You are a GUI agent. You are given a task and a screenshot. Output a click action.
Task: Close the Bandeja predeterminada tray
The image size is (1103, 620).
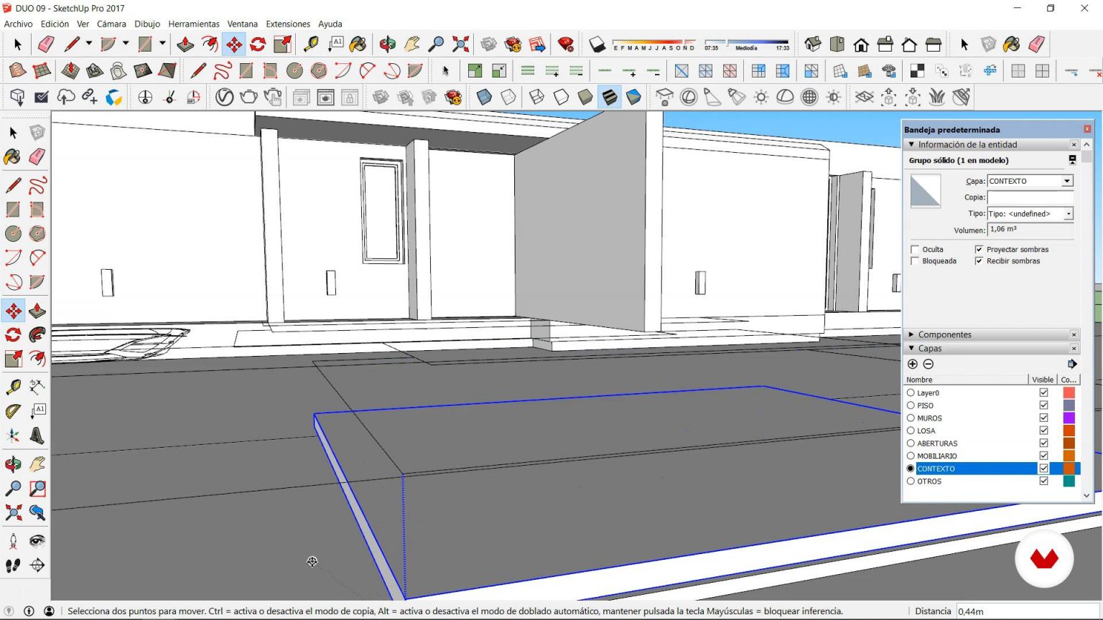(x=1087, y=129)
